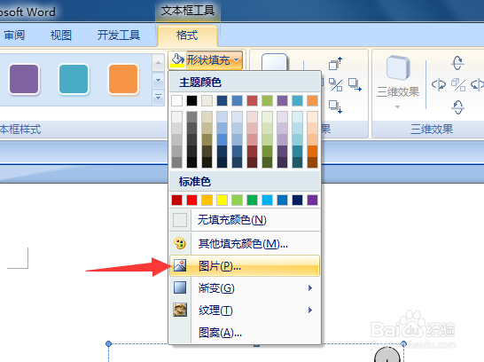Click the empty no-fill box icon
The image size is (484, 362).
(180, 220)
